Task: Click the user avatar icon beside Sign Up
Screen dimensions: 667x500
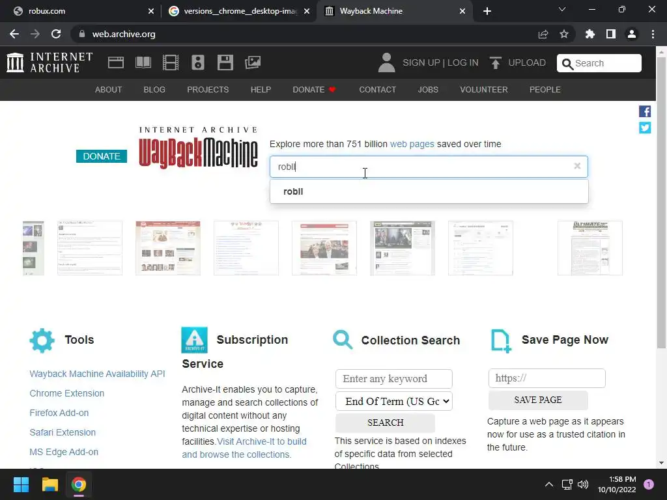Action: pyautogui.click(x=386, y=62)
